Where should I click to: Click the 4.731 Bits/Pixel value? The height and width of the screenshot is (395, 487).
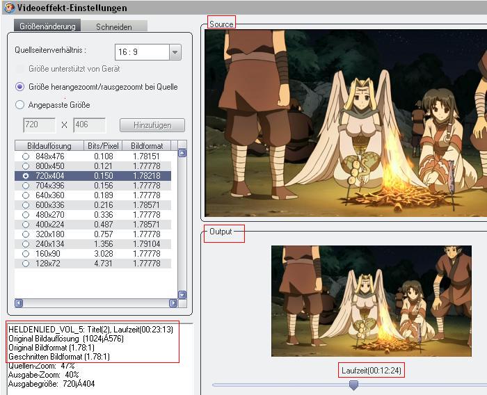coord(104,264)
